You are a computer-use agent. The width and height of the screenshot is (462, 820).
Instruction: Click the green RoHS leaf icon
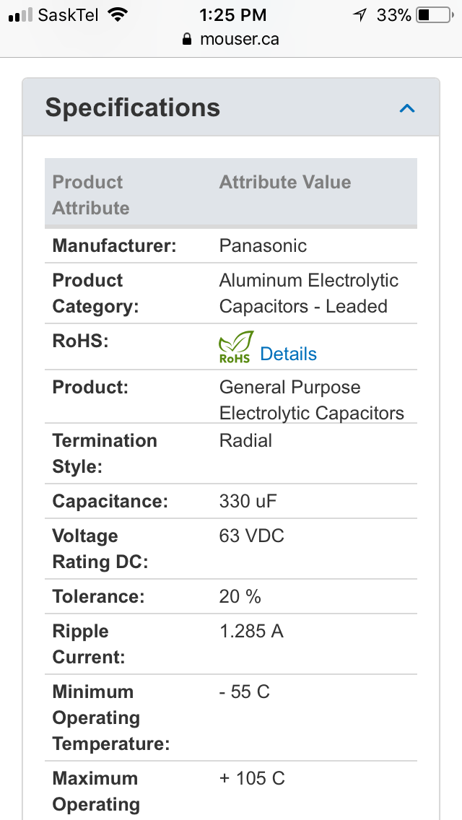click(x=236, y=346)
